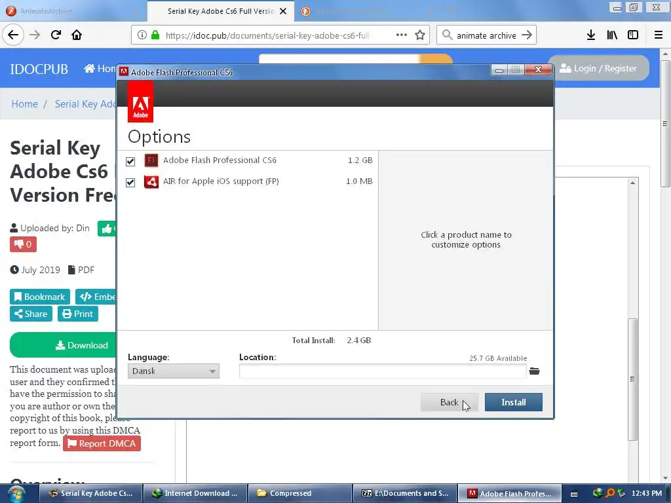Bookmark the document on IDOCPUB

tap(40, 297)
